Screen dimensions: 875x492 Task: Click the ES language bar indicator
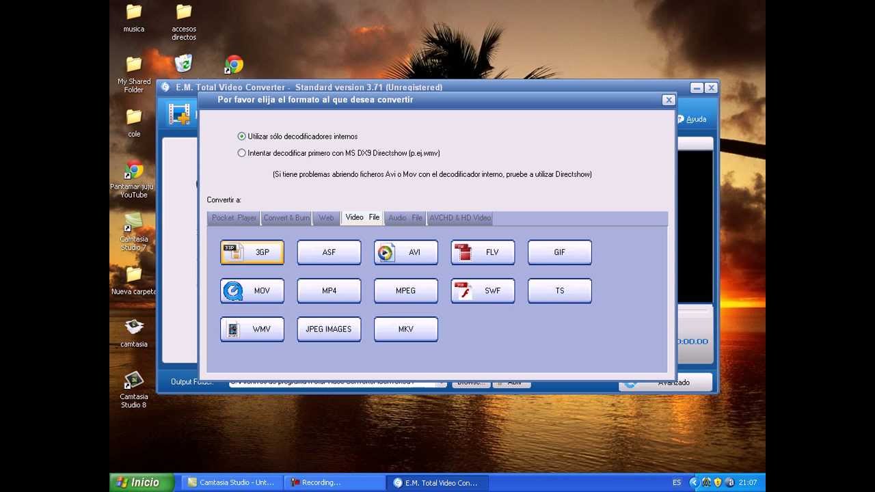click(x=677, y=482)
